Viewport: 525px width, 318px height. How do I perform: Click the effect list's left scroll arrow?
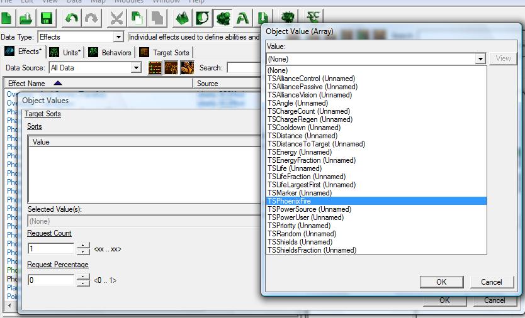click(9, 305)
